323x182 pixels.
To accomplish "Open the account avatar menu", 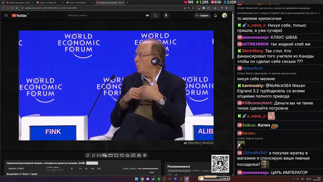I will pos(225,15).
